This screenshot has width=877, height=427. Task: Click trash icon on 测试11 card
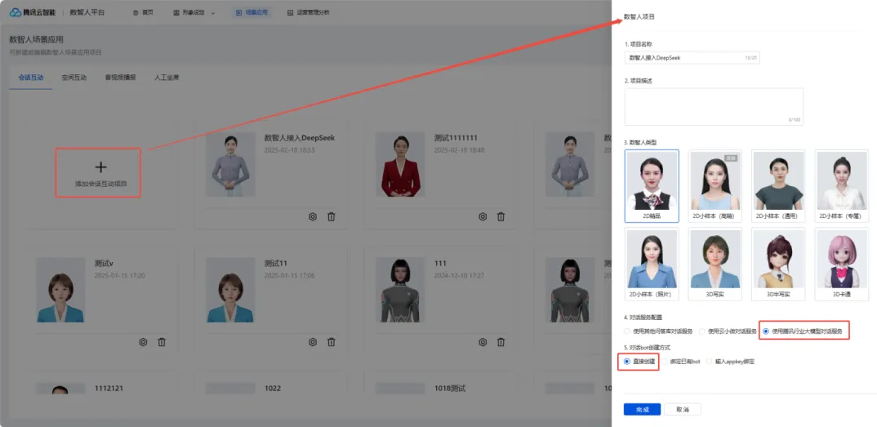click(331, 342)
